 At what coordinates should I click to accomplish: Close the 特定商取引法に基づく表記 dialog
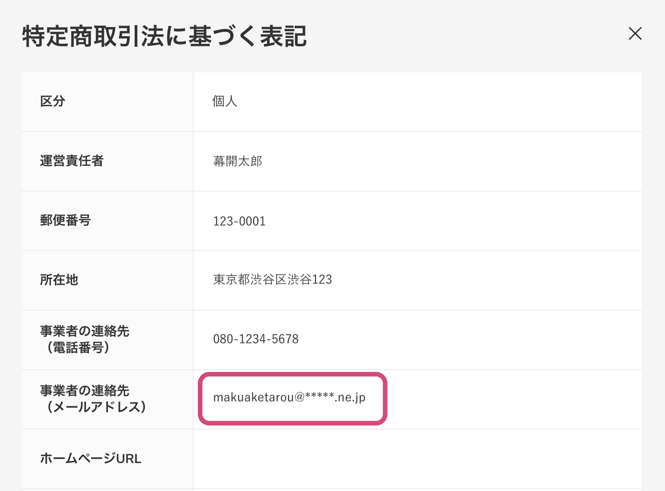pyautogui.click(x=635, y=33)
